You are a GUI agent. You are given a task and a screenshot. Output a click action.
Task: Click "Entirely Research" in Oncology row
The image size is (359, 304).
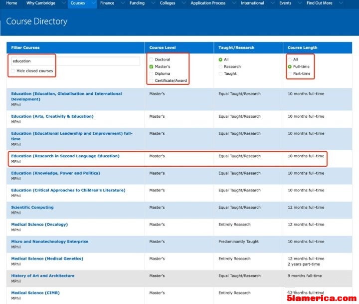234,225
